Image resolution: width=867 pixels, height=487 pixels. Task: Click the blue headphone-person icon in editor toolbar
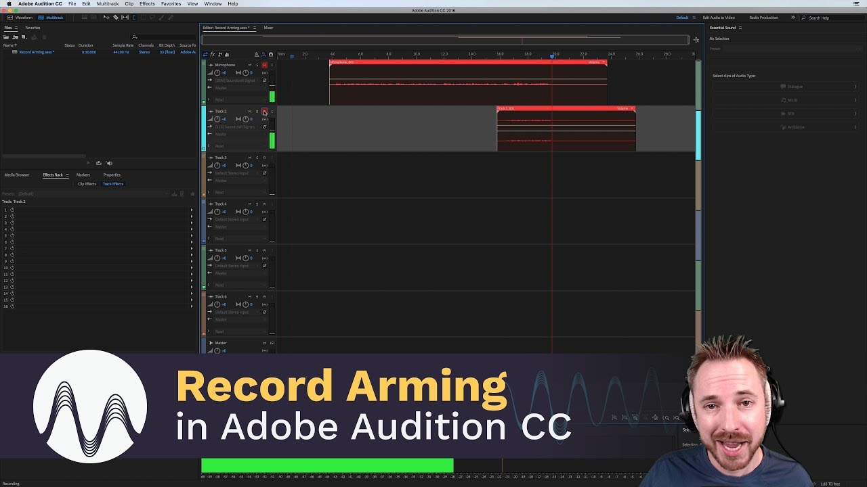[x=263, y=54]
